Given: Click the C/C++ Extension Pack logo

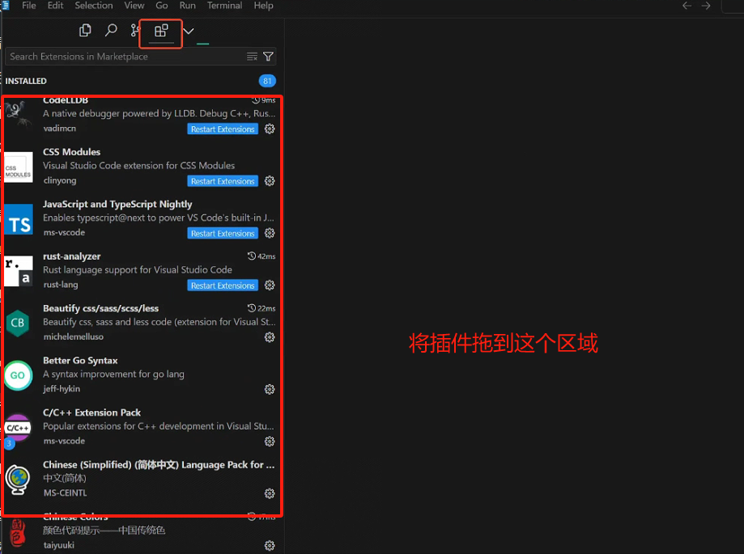Looking at the screenshot, I should tap(18, 428).
